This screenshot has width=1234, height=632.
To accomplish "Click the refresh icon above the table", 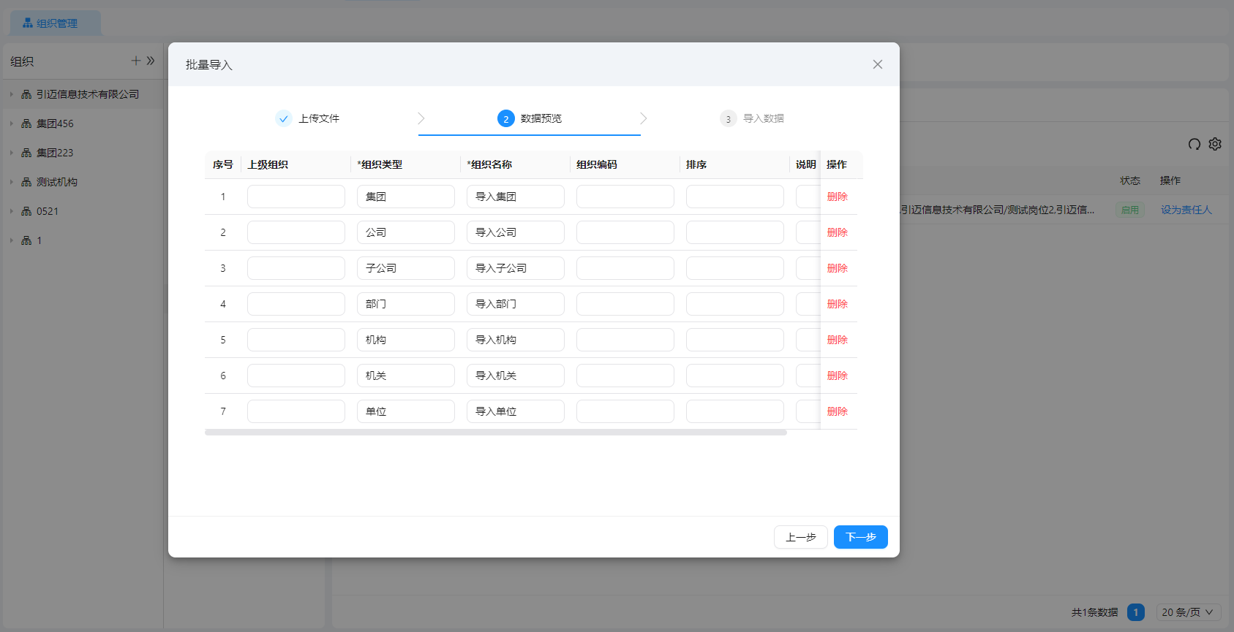I will [1195, 144].
